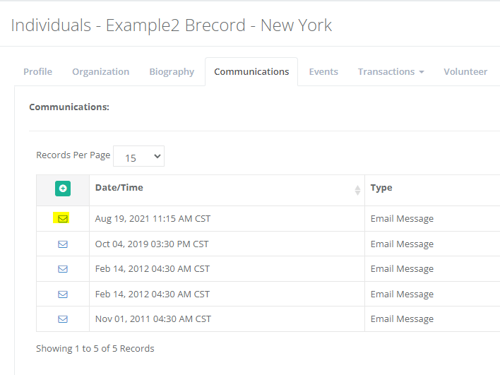
Task: Open the Volunteer tab
Action: (x=465, y=72)
